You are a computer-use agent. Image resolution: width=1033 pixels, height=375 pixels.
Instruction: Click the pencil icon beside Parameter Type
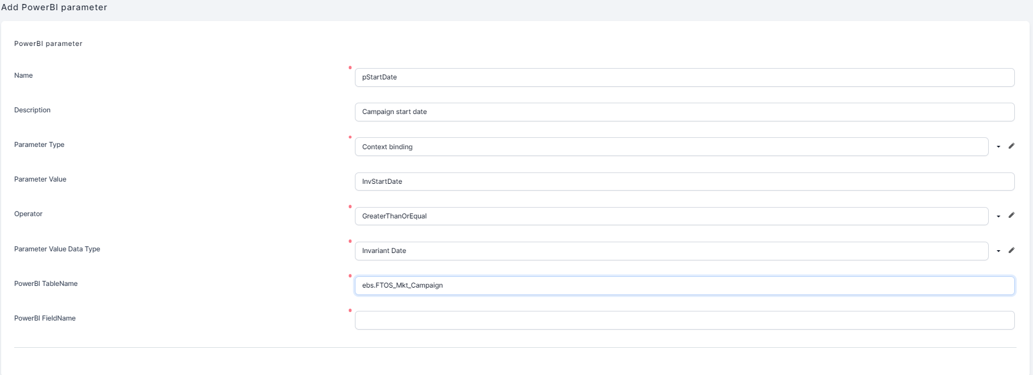1011,146
